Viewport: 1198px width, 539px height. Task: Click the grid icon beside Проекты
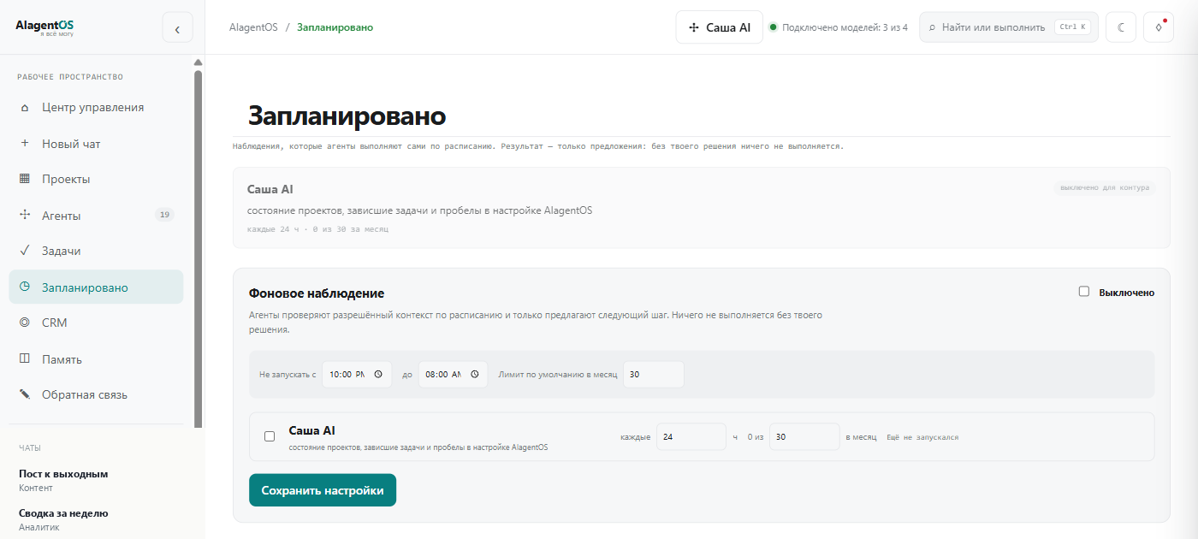(25, 179)
